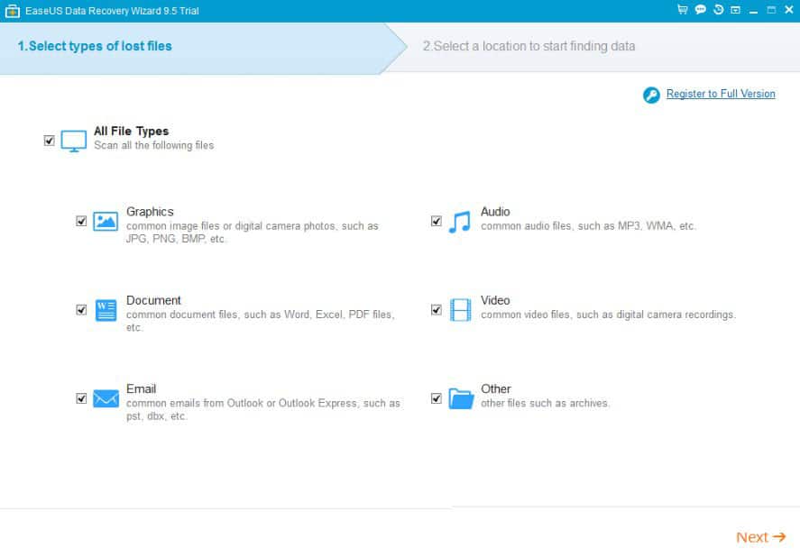Toggle the Document checkbox

[81, 310]
